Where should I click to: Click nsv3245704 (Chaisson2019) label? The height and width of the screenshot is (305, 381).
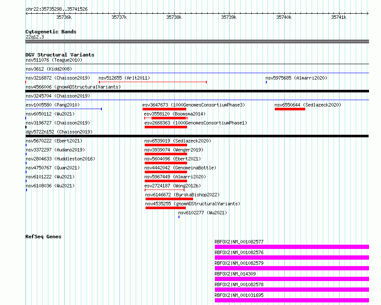click(x=58, y=96)
